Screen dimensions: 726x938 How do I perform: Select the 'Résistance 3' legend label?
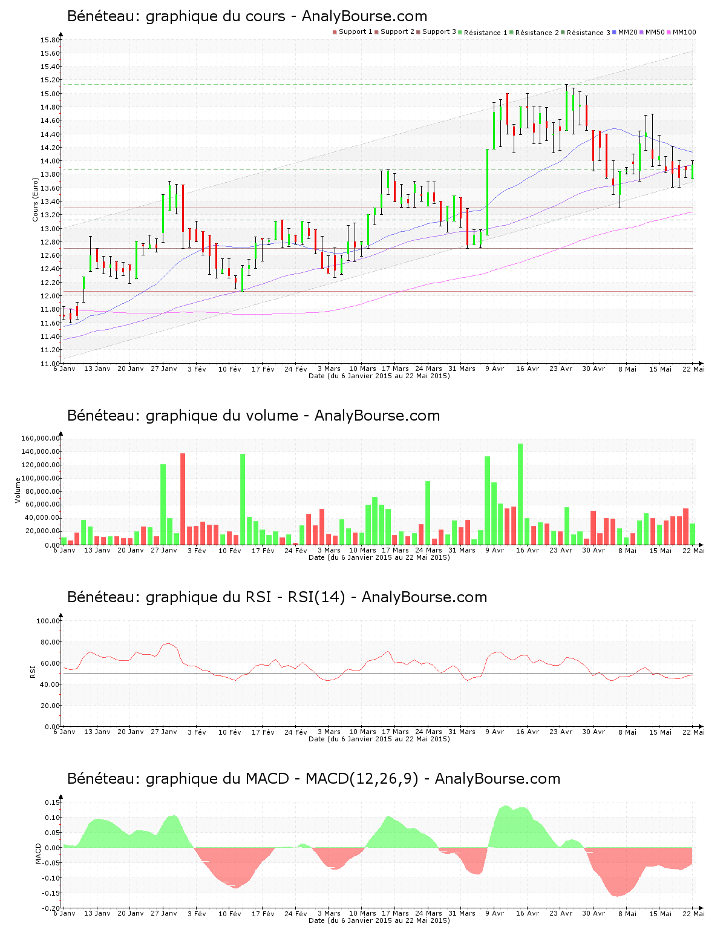(x=589, y=33)
